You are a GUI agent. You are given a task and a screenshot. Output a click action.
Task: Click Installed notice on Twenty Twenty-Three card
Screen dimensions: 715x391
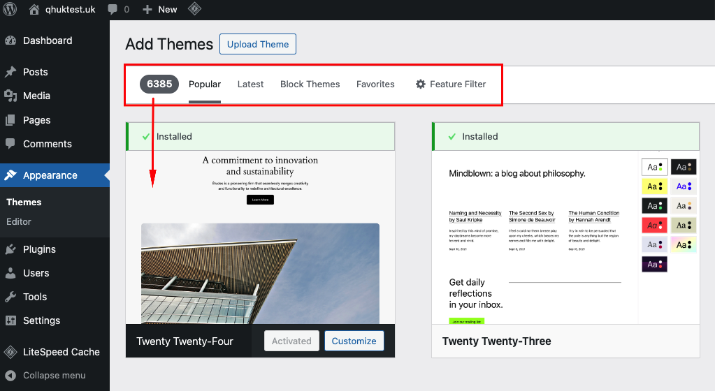(565, 136)
